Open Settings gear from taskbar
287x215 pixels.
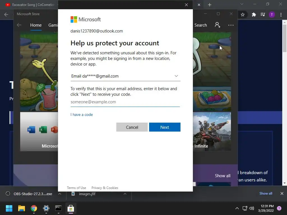pyautogui.click(x=46, y=208)
